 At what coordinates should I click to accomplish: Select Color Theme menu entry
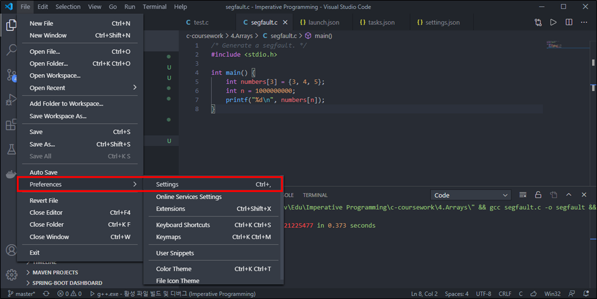point(213,269)
